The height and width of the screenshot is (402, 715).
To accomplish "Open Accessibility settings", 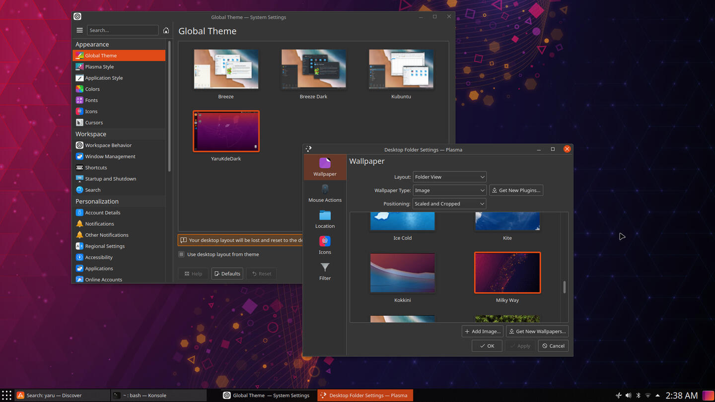I will click(119, 257).
